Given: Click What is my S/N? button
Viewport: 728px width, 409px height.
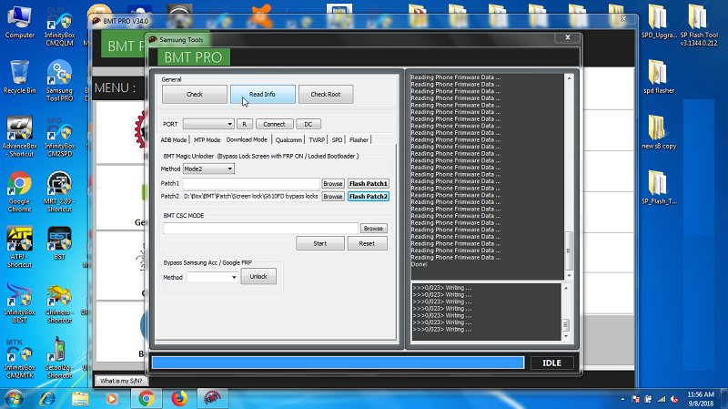Looking at the screenshot, I should coord(121,381).
